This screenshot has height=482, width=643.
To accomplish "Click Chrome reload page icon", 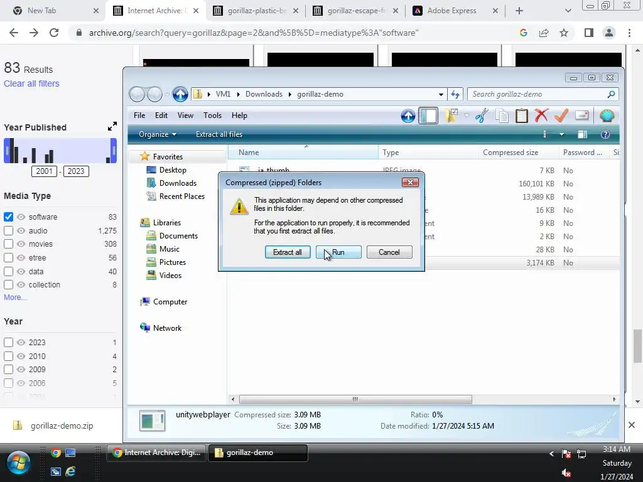I will (x=54, y=33).
